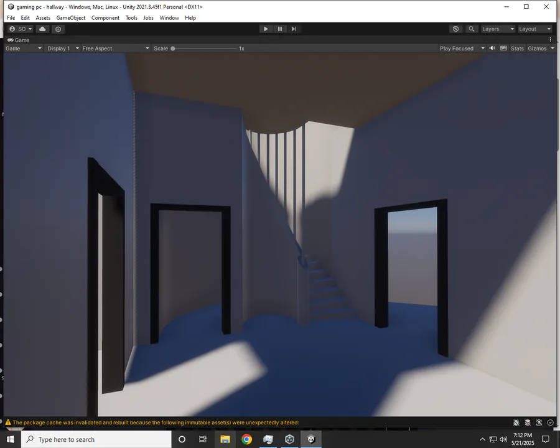560x448 pixels.
Task: Pause the game
Action: point(280,29)
